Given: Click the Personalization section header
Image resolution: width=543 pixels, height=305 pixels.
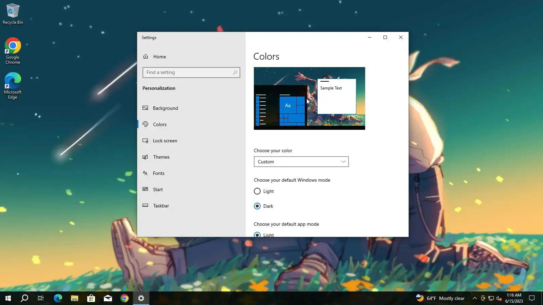Looking at the screenshot, I should pyautogui.click(x=159, y=88).
